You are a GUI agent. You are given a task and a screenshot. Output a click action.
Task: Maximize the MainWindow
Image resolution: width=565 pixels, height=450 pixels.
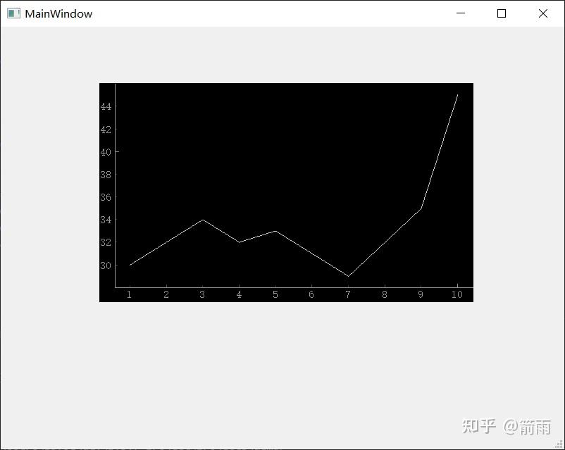click(x=501, y=13)
